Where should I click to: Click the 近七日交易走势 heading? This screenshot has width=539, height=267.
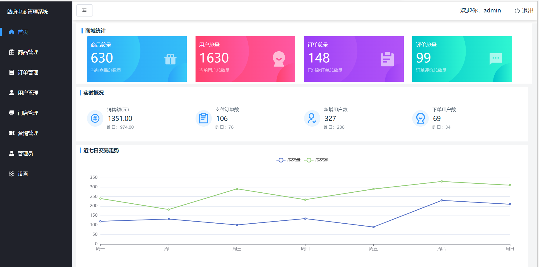pos(101,150)
